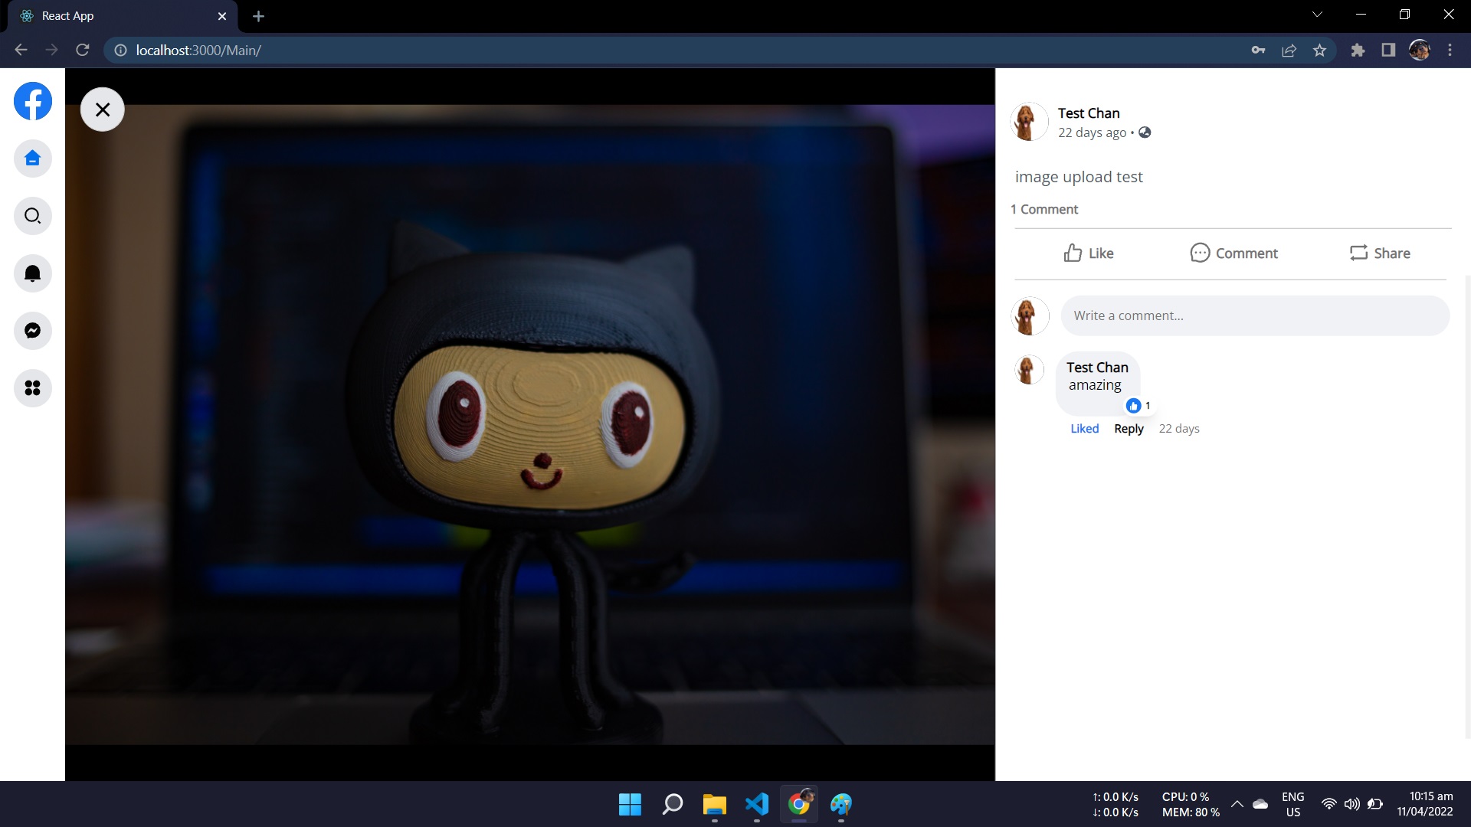Click the Comment button on post
The height and width of the screenshot is (827, 1471).
[x=1233, y=253]
